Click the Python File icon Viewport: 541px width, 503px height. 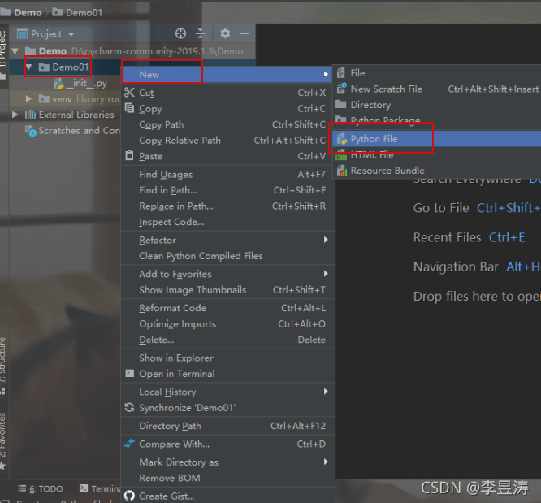coord(341,139)
